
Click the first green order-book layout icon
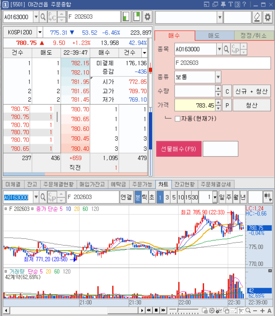tap(127, 17)
